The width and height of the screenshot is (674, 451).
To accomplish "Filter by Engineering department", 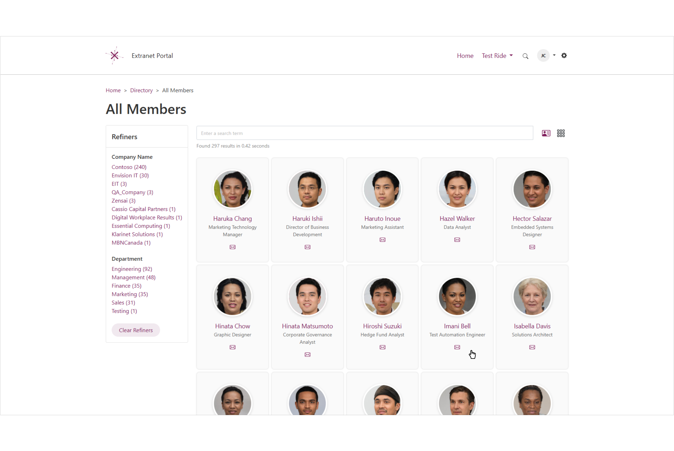I will click(132, 269).
